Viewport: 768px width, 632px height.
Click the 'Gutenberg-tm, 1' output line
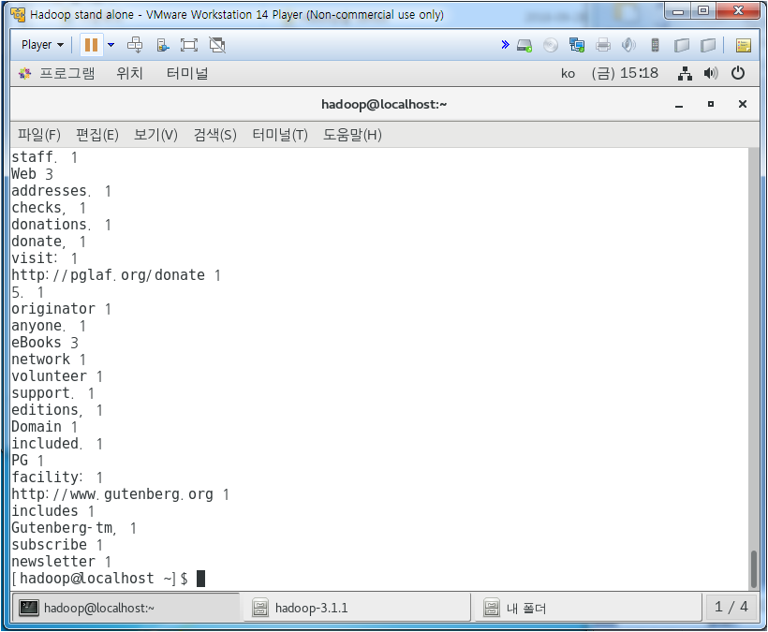(x=74, y=528)
